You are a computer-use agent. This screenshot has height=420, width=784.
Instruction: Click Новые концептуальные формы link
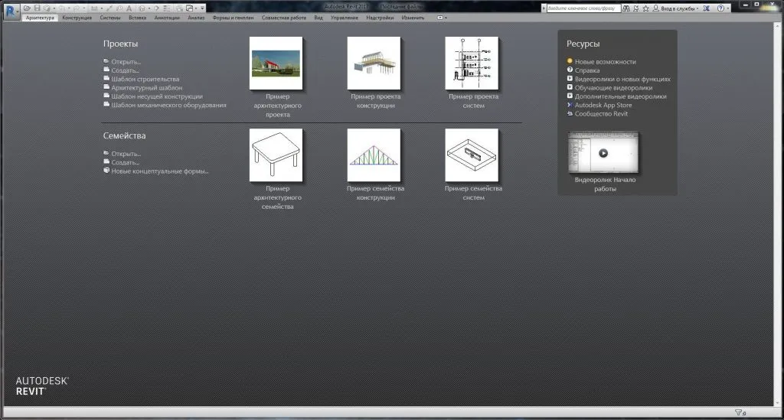(x=159, y=171)
